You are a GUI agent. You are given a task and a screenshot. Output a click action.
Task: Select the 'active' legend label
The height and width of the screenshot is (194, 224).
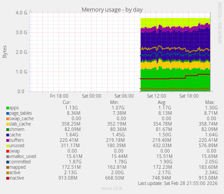click(x=15, y=172)
